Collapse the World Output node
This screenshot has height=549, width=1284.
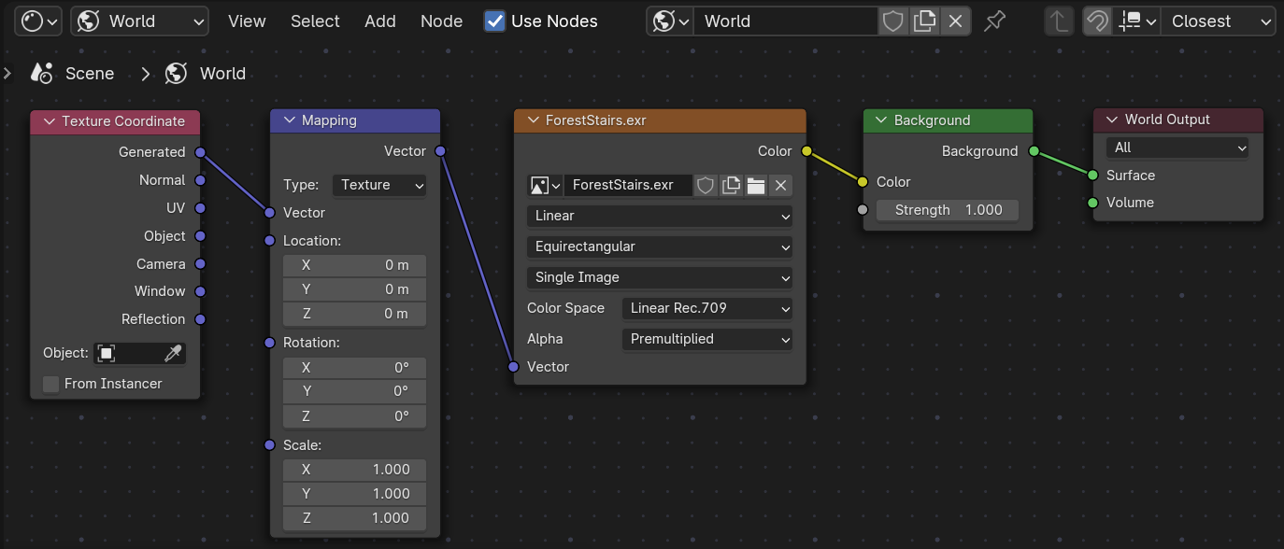pyautogui.click(x=1110, y=120)
